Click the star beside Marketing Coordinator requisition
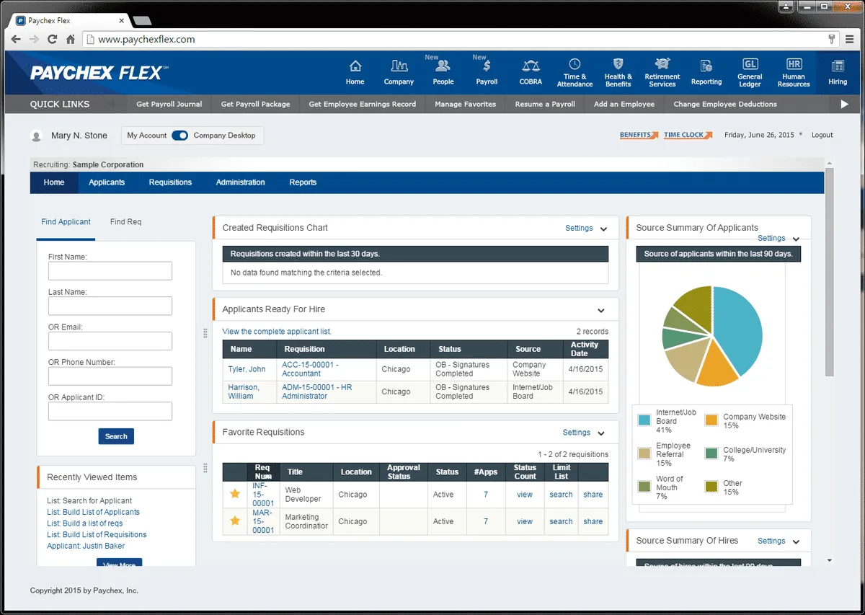 click(x=234, y=521)
